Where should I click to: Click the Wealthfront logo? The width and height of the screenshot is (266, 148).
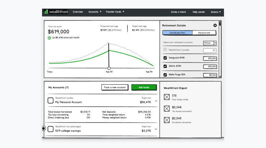pyautogui.click(x=56, y=12)
